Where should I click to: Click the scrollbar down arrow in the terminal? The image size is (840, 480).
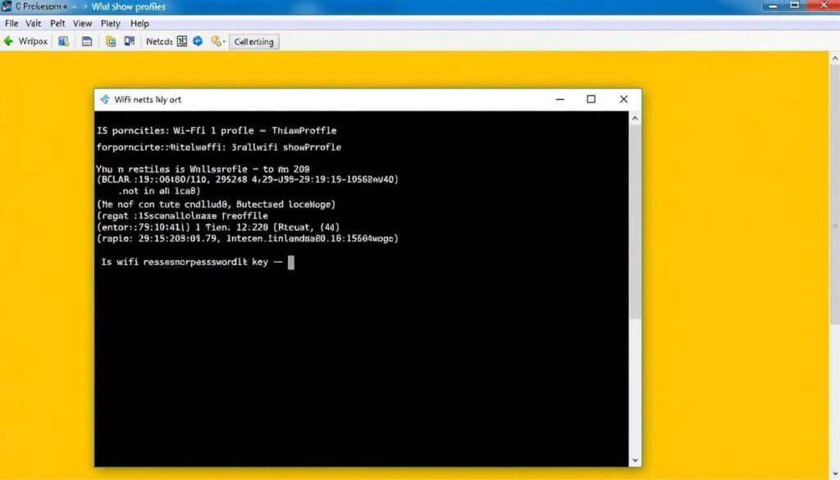[634, 460]
